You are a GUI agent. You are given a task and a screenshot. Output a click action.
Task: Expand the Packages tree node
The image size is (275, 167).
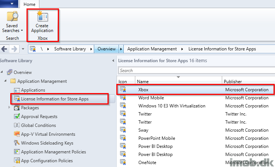(9, 107)
